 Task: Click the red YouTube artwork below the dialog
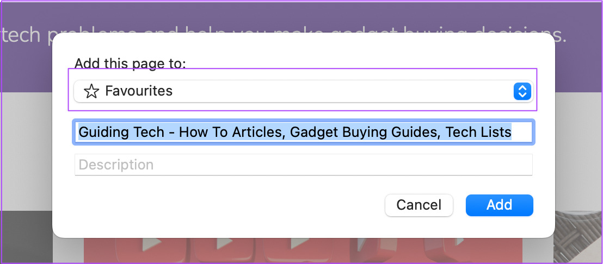[303, 250]
